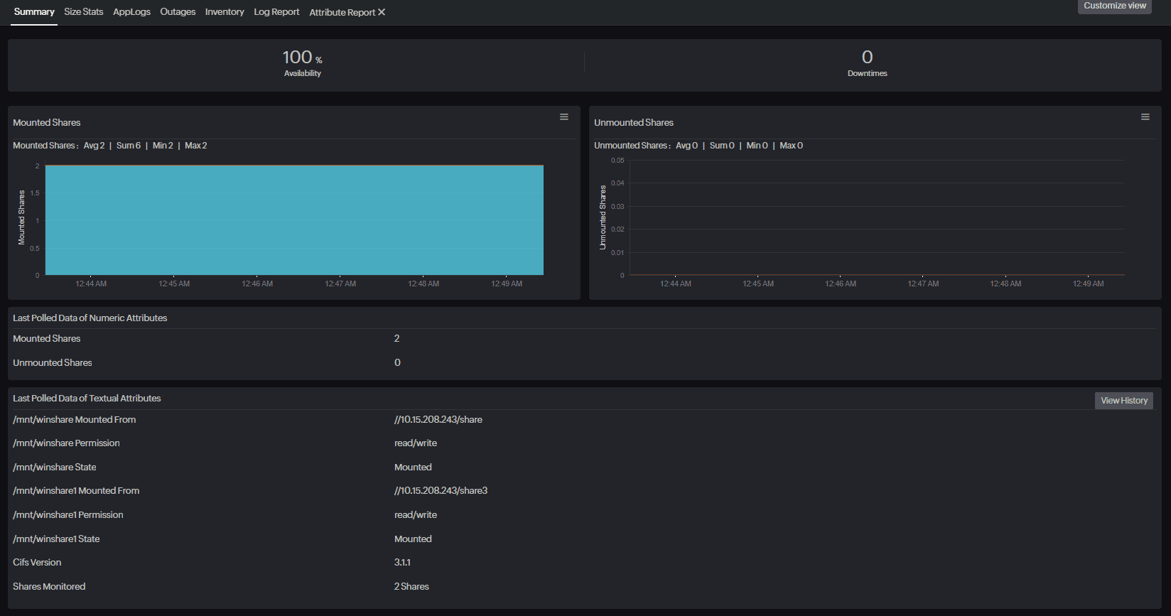Click the Mounted Shares Max 2 statistic
The width and height of the screenshot is (1171, 616).
(x=196, y=146)
